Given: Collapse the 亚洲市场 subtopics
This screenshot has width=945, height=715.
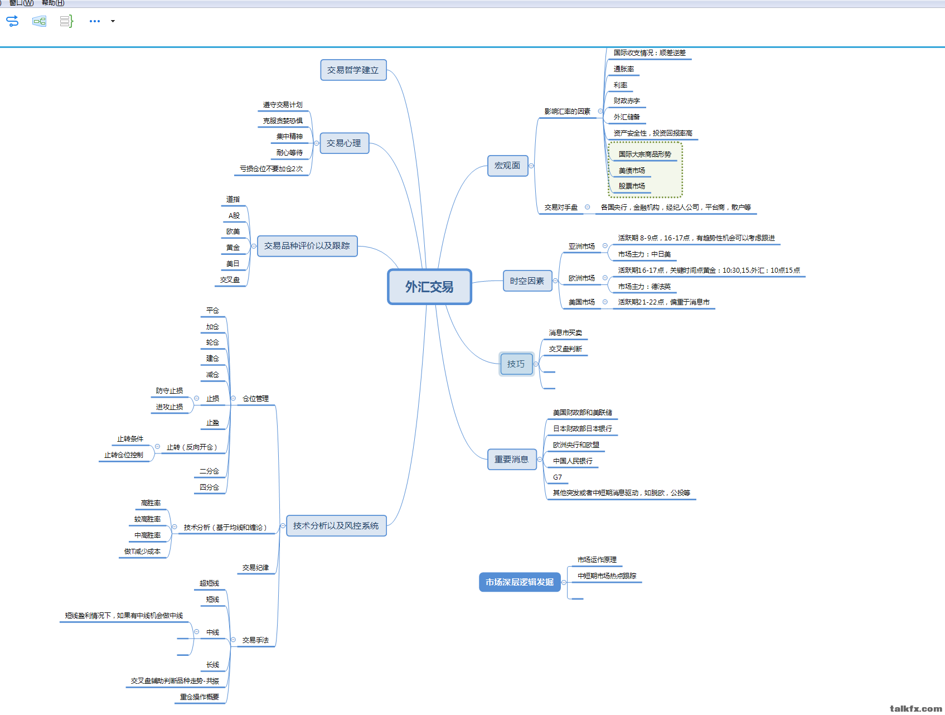Looking at the screenshot, I should pos(605,246).
